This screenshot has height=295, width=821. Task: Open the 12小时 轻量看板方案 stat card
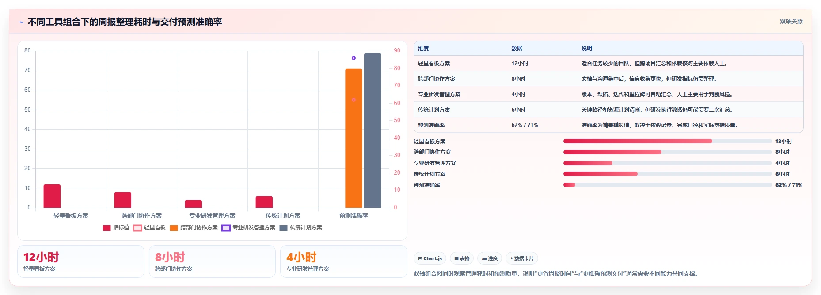pos(81,261)
